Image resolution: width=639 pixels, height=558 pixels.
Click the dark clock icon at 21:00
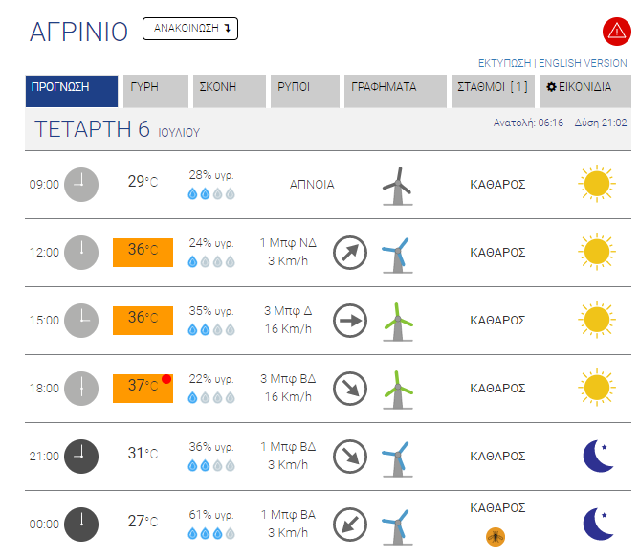(x=81, y=456)
